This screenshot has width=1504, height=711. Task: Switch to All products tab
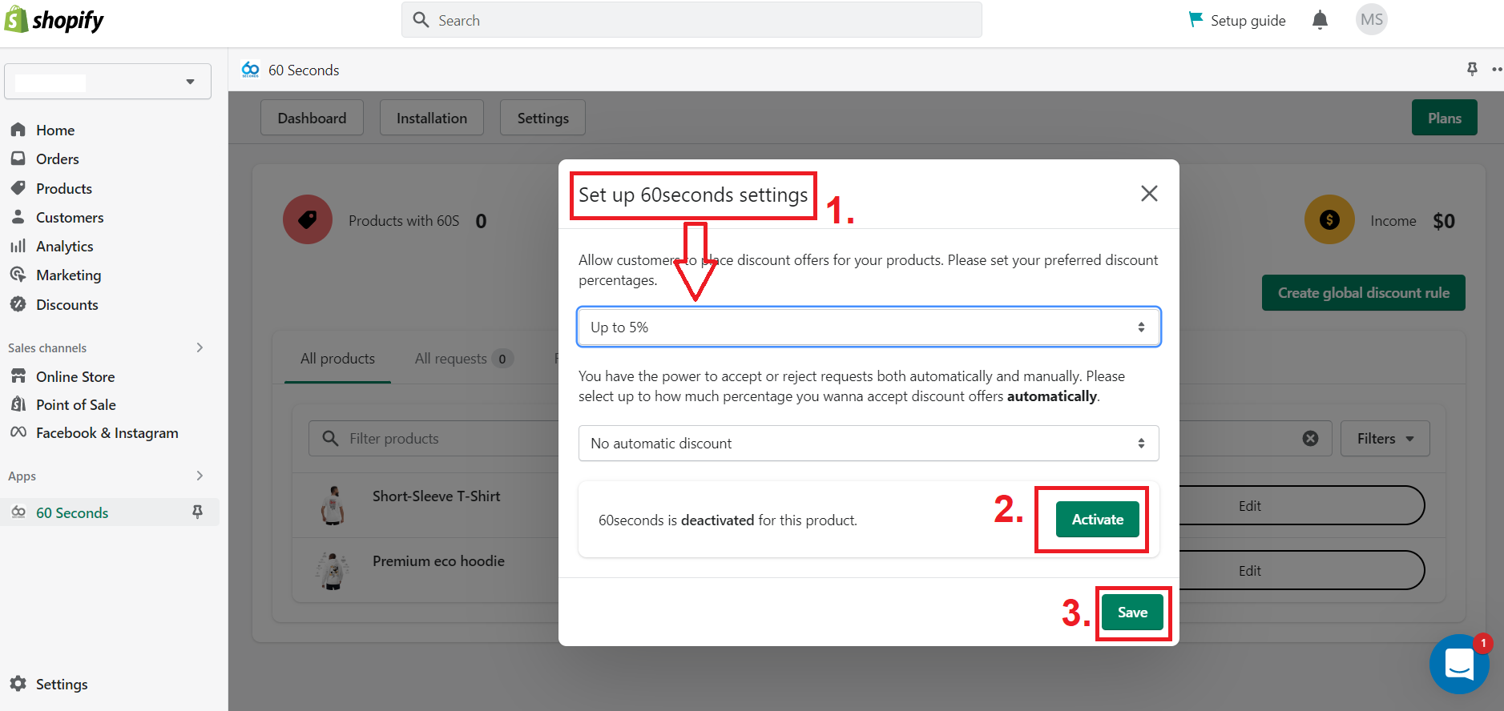[337, 359]
